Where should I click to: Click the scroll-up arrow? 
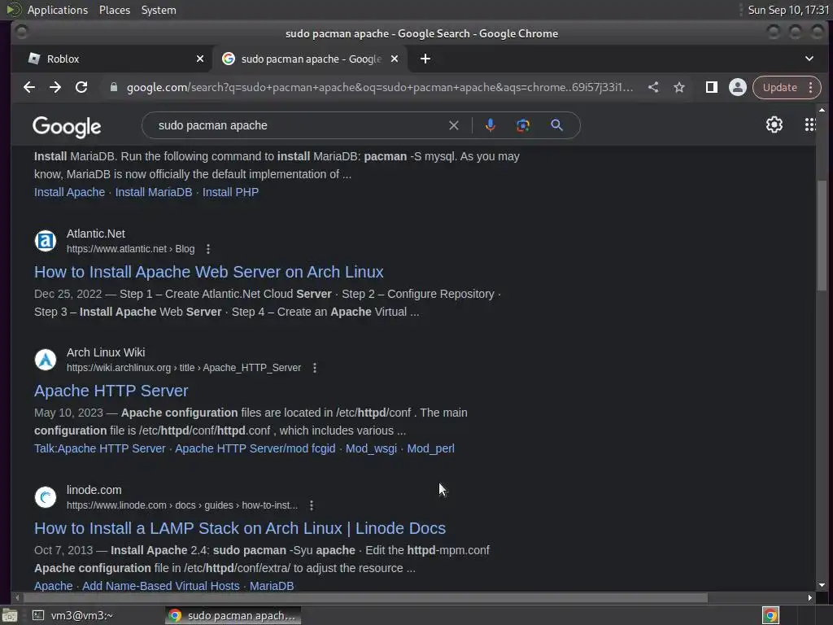[x=822, y=110]
